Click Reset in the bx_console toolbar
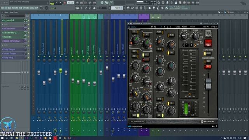The image size is (249, 140). [x=193, y=27]
